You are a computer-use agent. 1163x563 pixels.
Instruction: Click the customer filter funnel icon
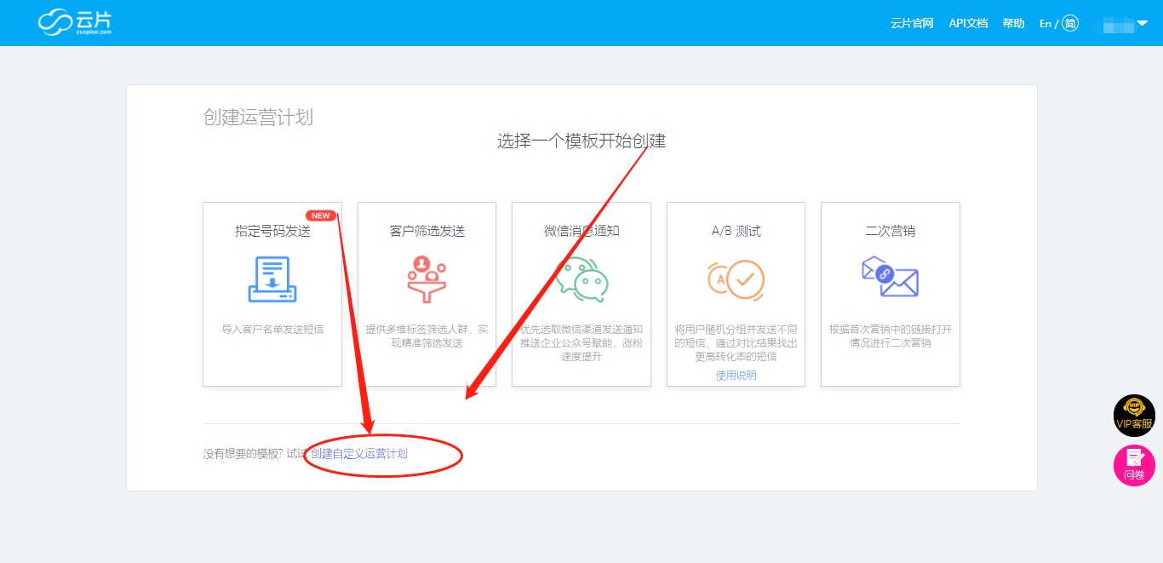click(x=427, y=279)
